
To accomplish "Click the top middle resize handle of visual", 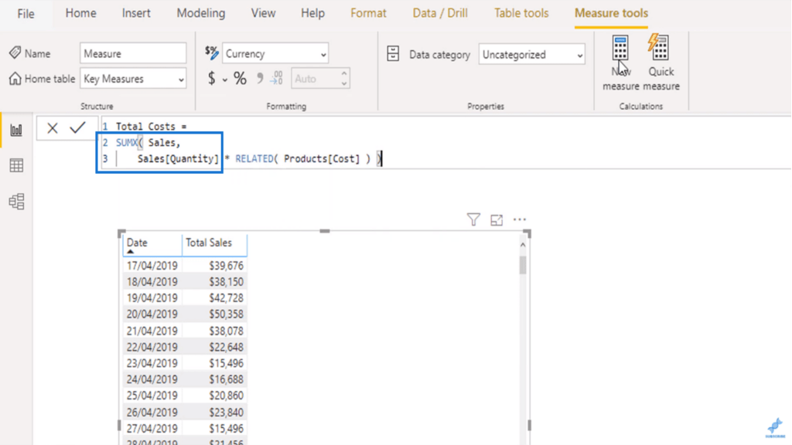I will tap(325, 231).
